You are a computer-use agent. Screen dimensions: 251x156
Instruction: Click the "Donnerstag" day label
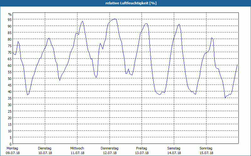coord(109,148)
